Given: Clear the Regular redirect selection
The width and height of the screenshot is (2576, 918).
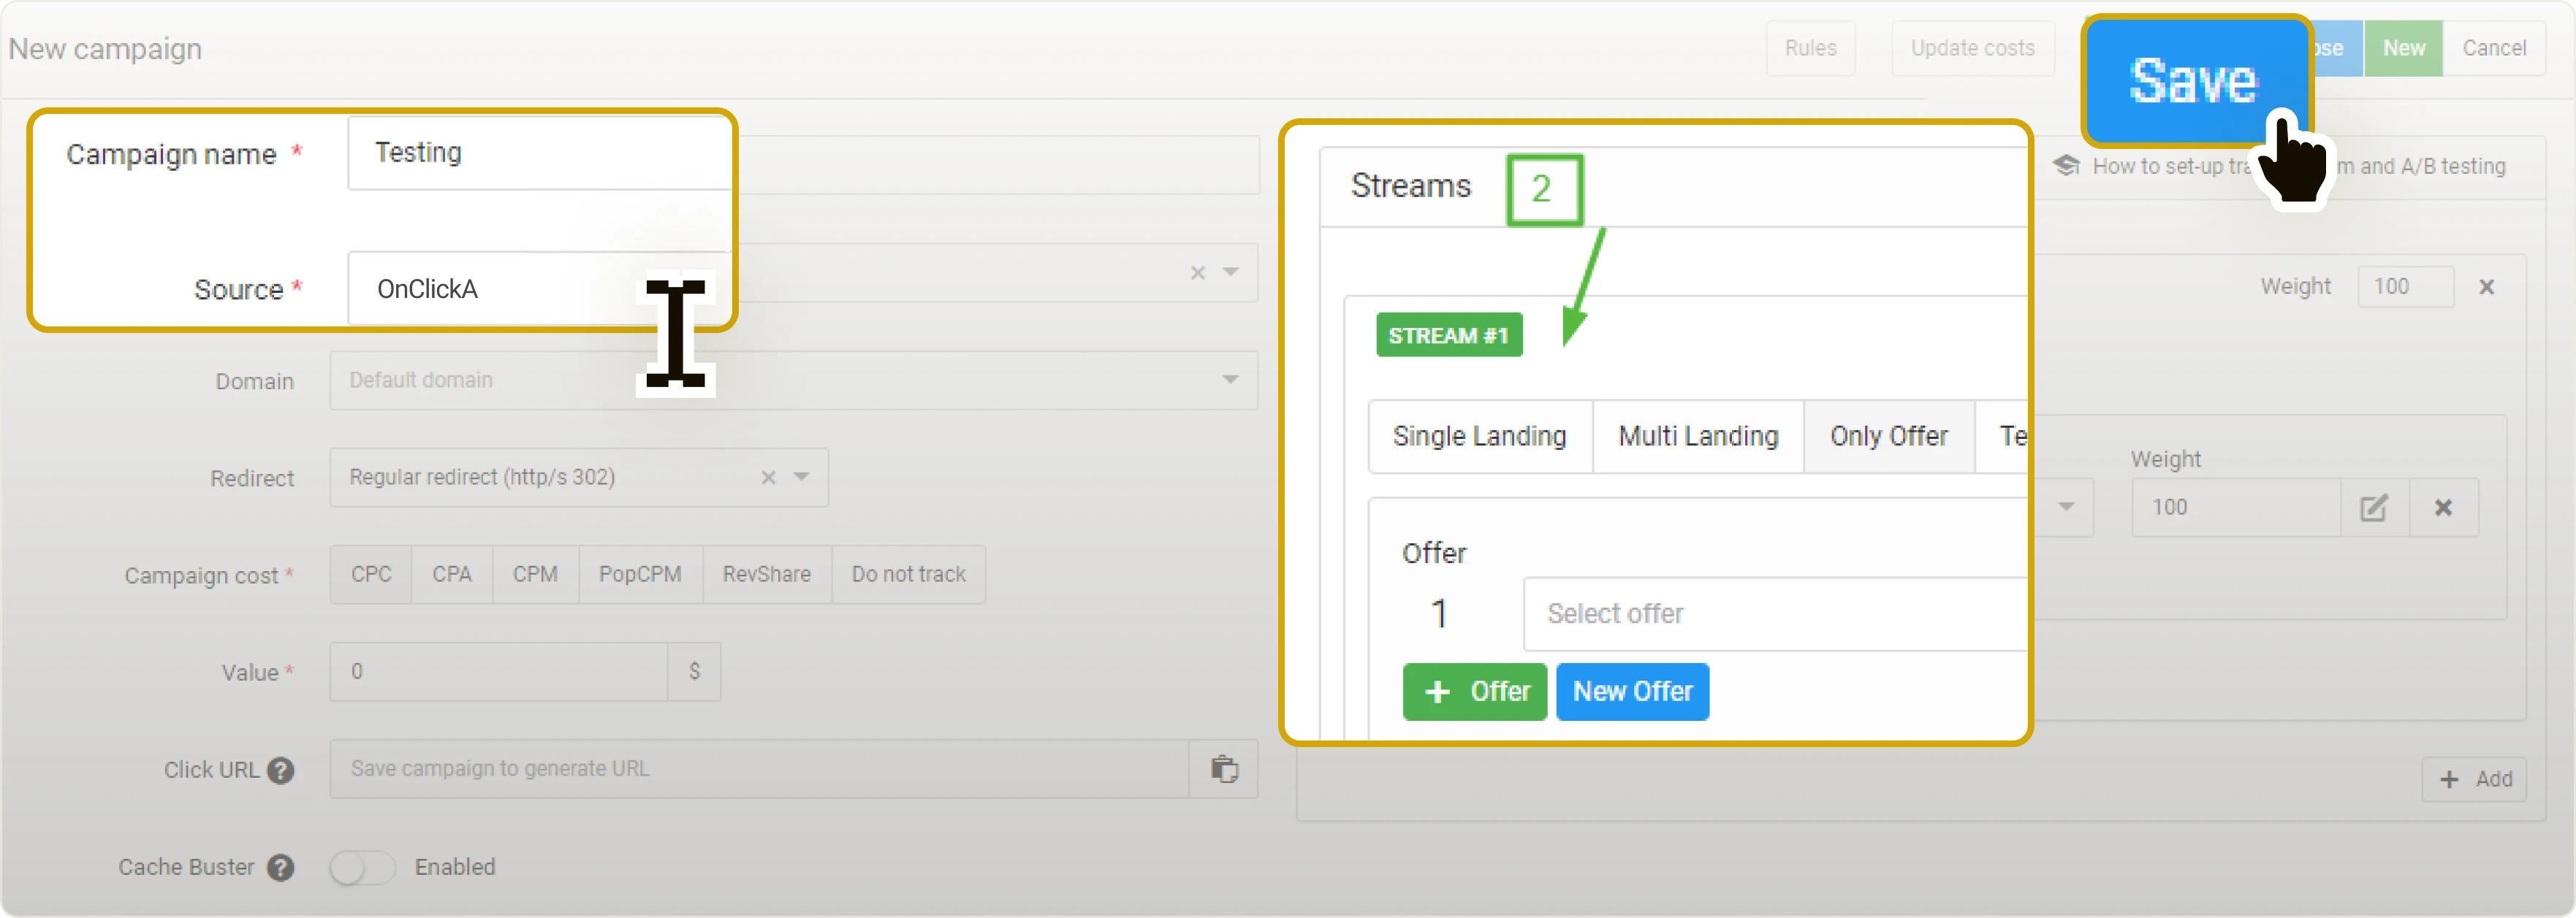Looking at the screenshot, I should click(767, 478).
